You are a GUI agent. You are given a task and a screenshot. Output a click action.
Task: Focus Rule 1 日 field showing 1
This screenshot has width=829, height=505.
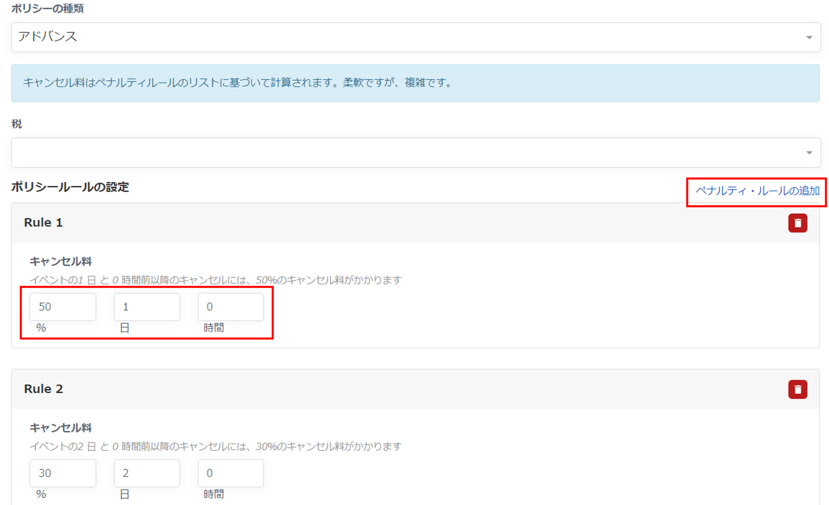(146, 307)
